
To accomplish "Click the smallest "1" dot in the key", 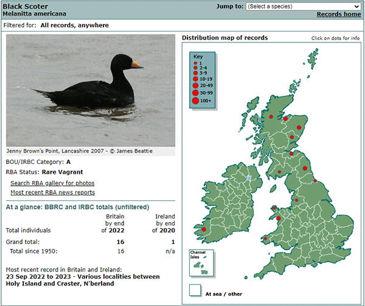I will [196, 63].
